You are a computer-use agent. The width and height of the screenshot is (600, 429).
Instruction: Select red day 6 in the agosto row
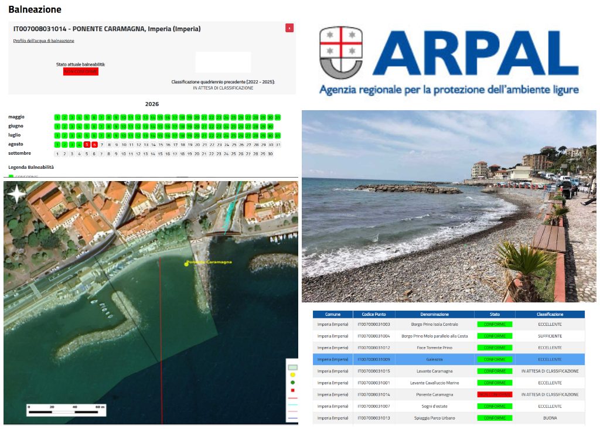(x=94, y=145)
